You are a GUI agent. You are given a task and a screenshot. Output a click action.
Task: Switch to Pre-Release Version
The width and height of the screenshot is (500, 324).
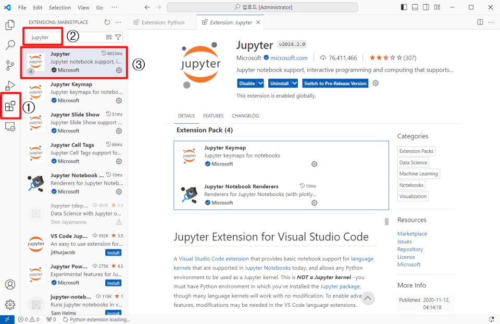point(335,83)
